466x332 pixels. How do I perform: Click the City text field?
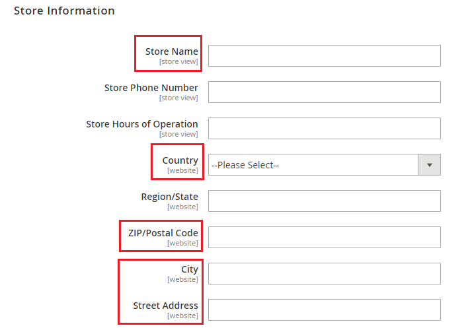click(x=324, y=274)
